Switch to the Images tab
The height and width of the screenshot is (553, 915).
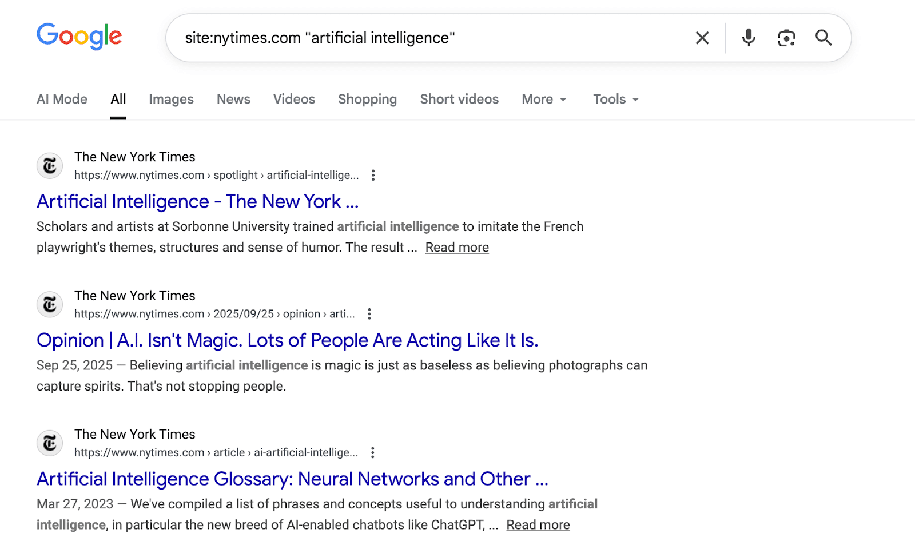tap(170, 99)
